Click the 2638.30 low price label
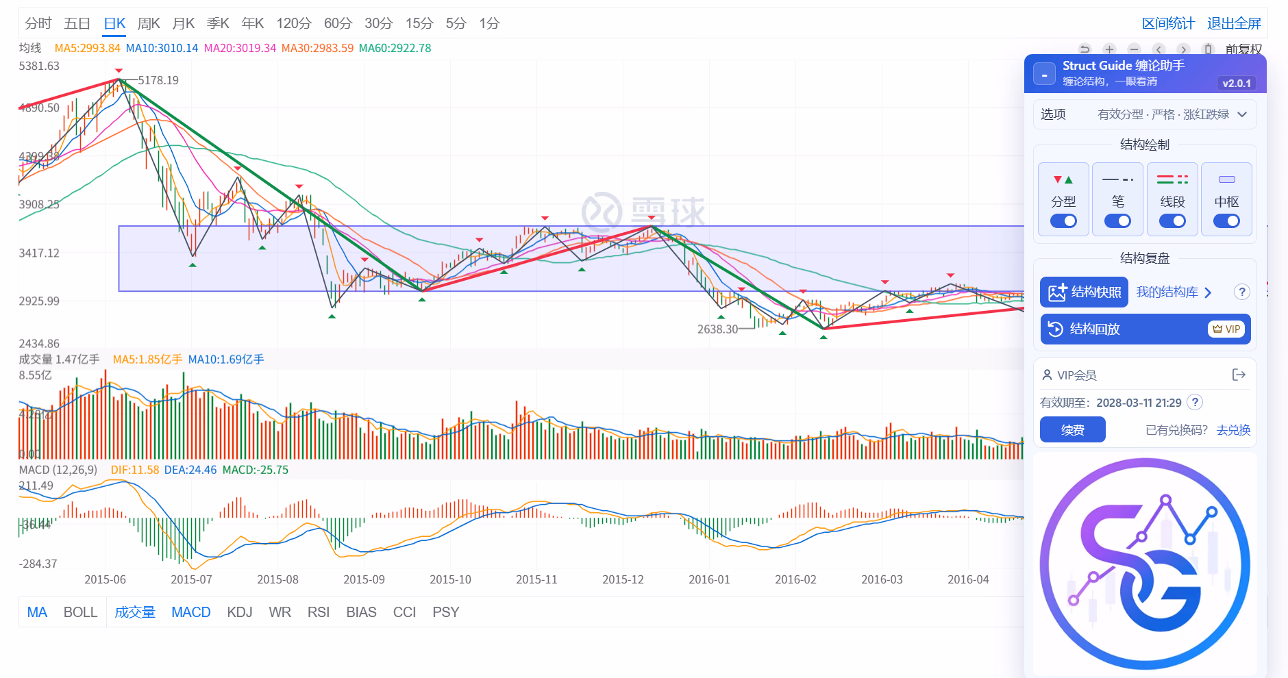The width and height of the screenshot is (1288, 678). 718,329
